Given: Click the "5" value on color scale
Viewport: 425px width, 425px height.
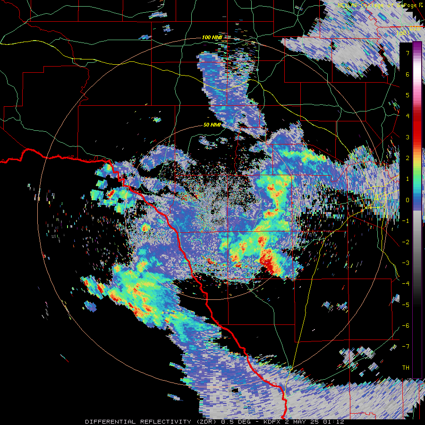Looking at the screenshot, I should pos(408,95).
